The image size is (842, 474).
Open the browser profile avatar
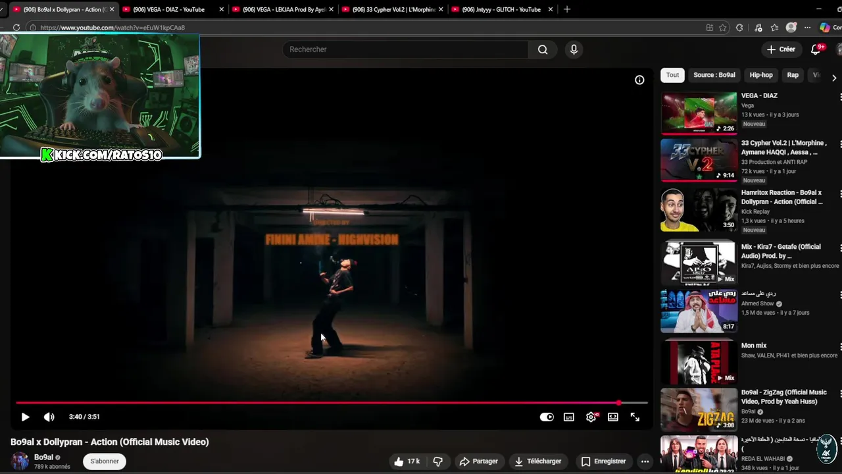[791, 28]
